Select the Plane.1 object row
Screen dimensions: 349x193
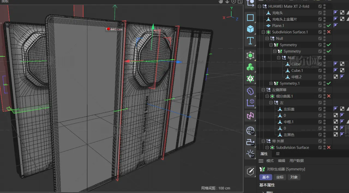coord(278,25)
